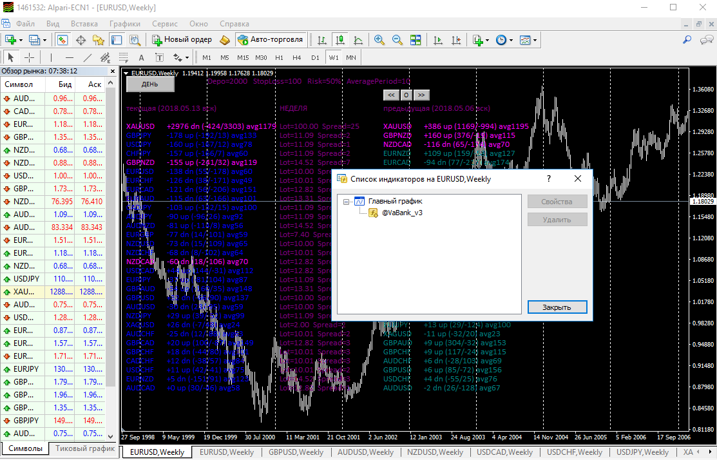
Task: Toggle the candlestick chart mode
Action: coord(339,40)
